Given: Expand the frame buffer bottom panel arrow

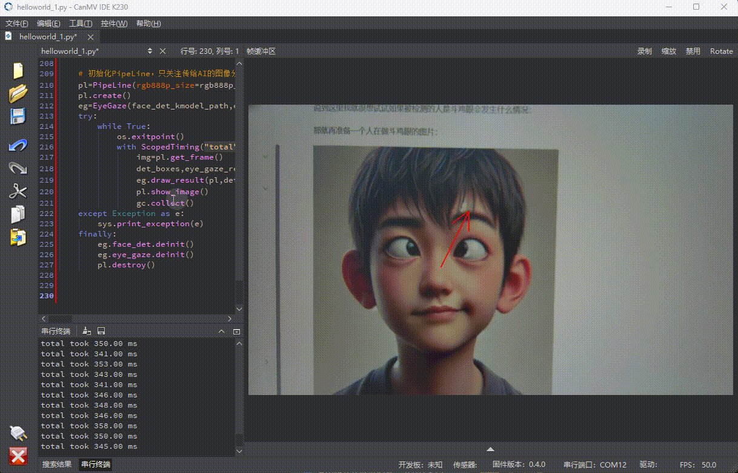Looking at the screenshot, I should tap(490, 449).
